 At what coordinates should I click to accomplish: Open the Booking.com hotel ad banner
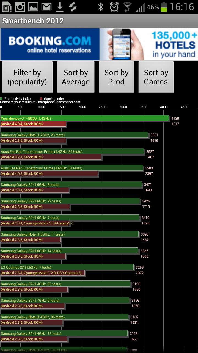click(99, 44)
